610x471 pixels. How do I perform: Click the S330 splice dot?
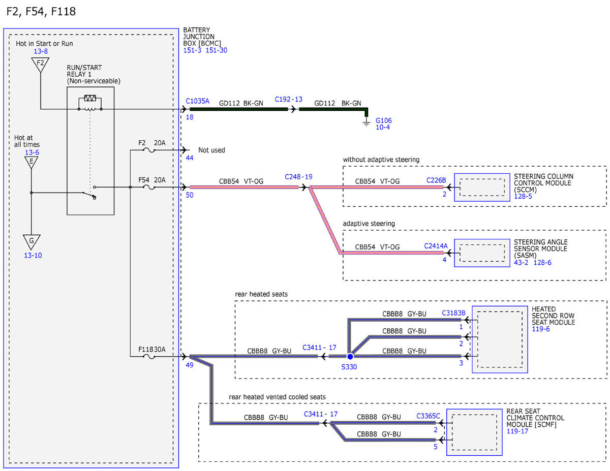[x=349, y=357]
